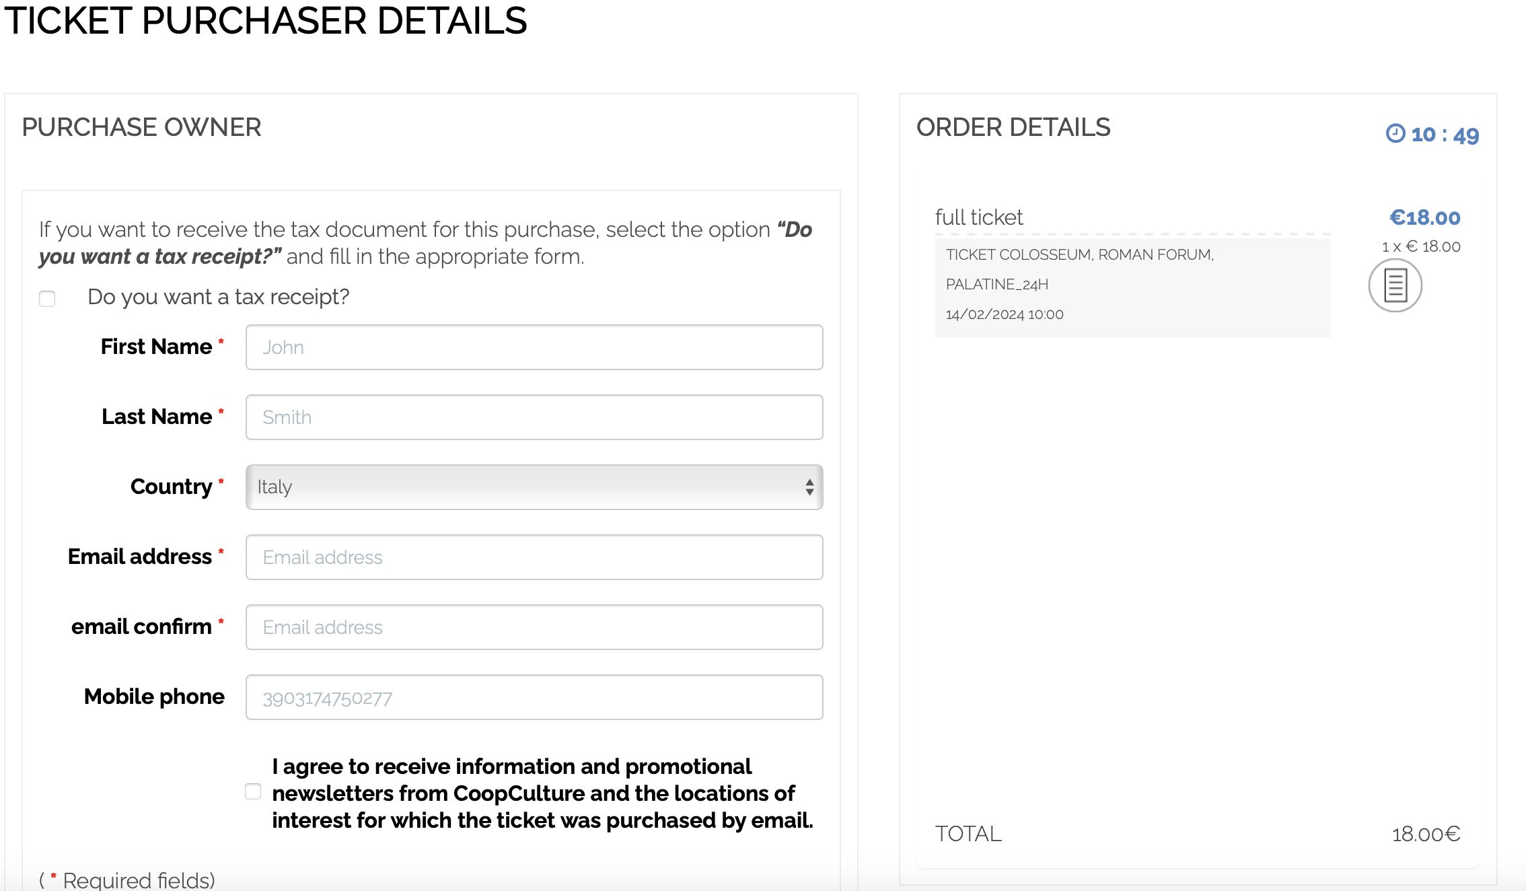Click the €18.00 ticket price
The height and width of the screenshot is (891, 1526).
point(1424,217)
